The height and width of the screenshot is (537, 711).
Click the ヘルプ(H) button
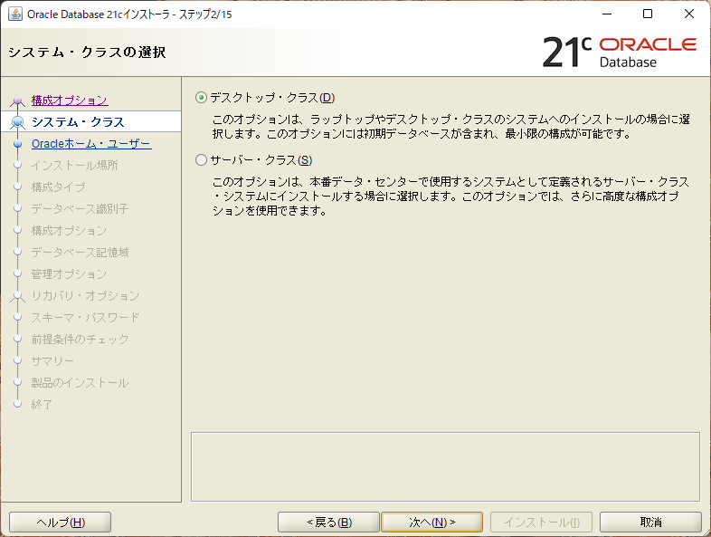[61, 522]
